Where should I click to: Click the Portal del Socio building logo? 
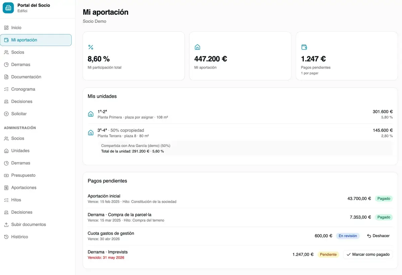8,8
